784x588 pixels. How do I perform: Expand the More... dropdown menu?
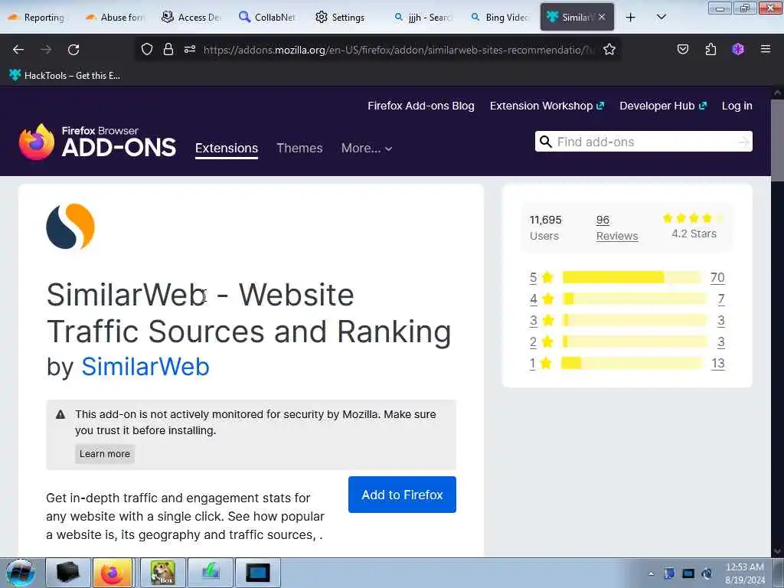coord(367,148)
